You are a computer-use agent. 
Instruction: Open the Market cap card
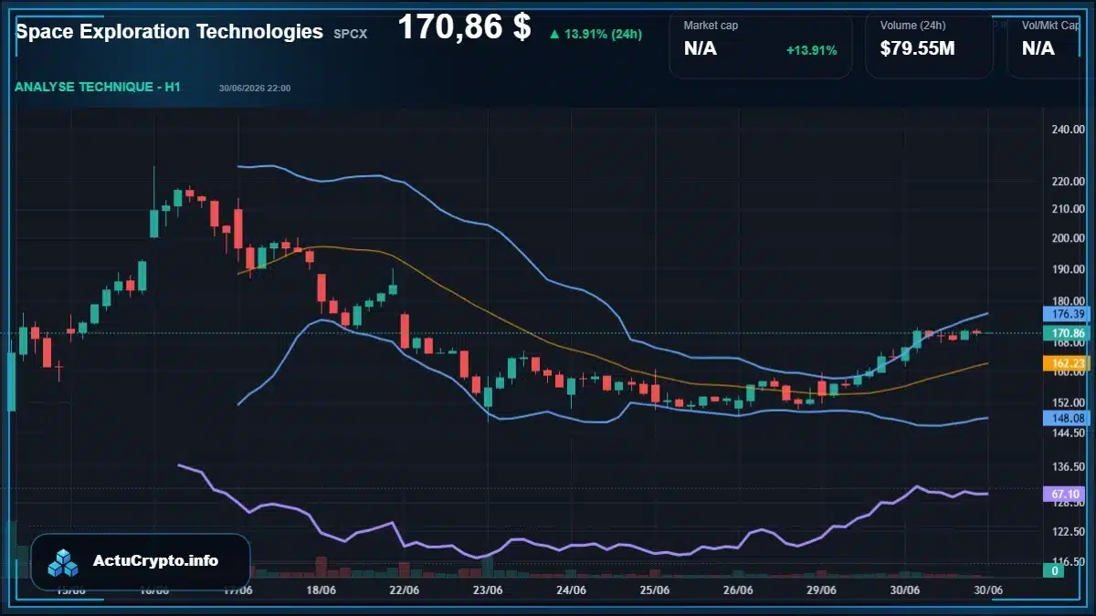[761, 46]
